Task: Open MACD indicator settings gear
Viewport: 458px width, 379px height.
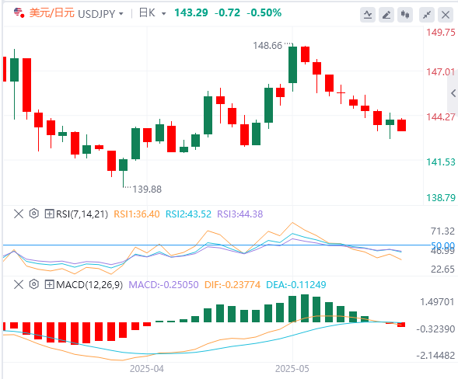Action: click(34, 284)
